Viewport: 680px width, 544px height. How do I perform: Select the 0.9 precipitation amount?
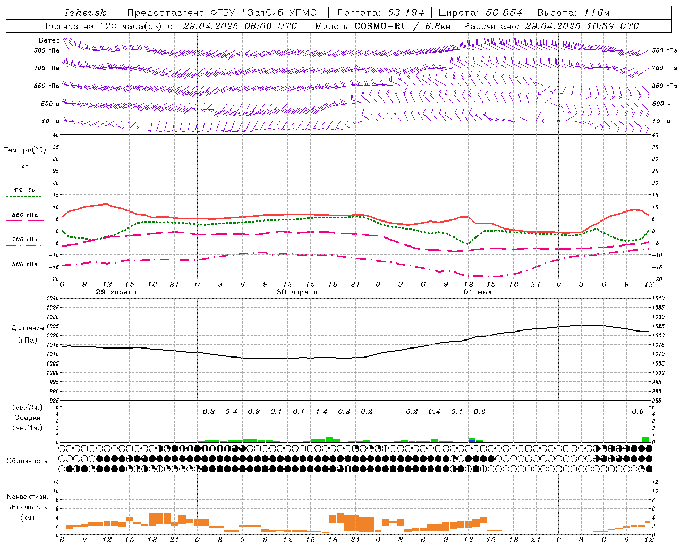(254, 412)
